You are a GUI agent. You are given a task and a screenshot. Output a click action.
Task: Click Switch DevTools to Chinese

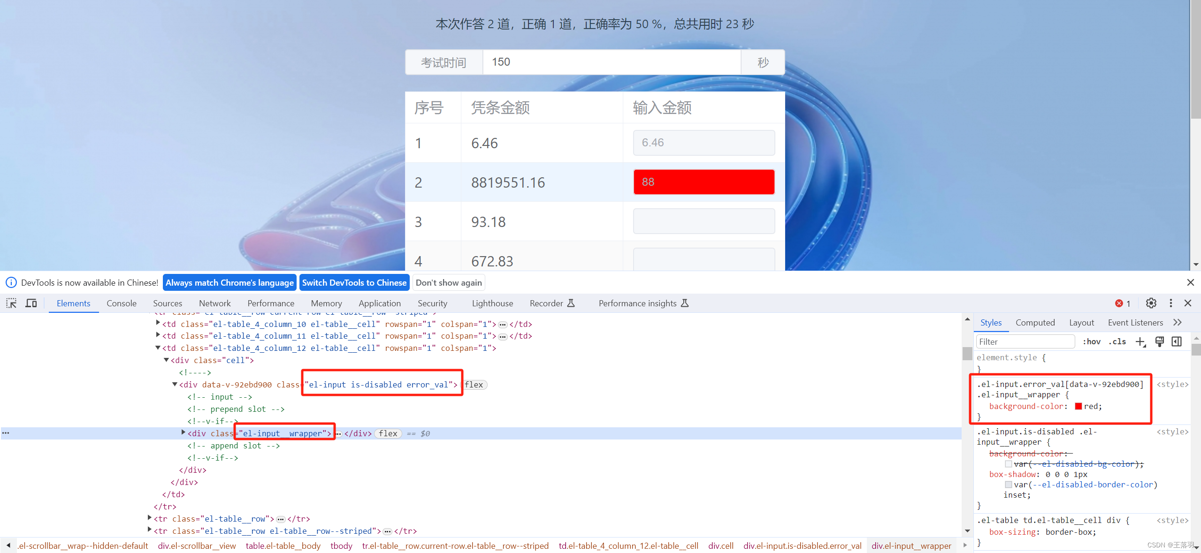(x=354, y=282)
